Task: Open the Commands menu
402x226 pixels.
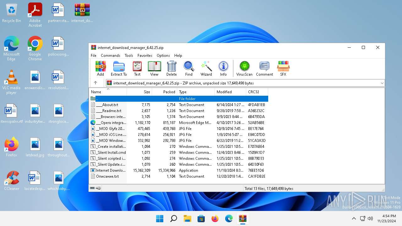Action: coord(111,55)
